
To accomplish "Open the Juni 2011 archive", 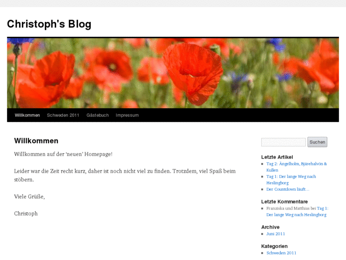I will (x=276, y=234).
